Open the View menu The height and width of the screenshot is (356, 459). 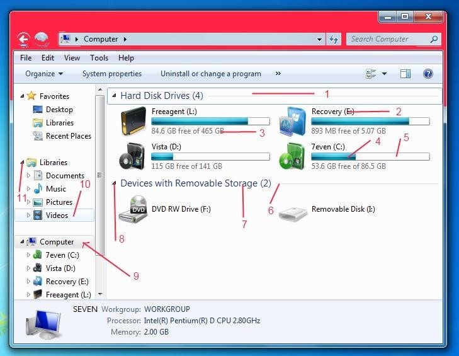tap(72, 58)
